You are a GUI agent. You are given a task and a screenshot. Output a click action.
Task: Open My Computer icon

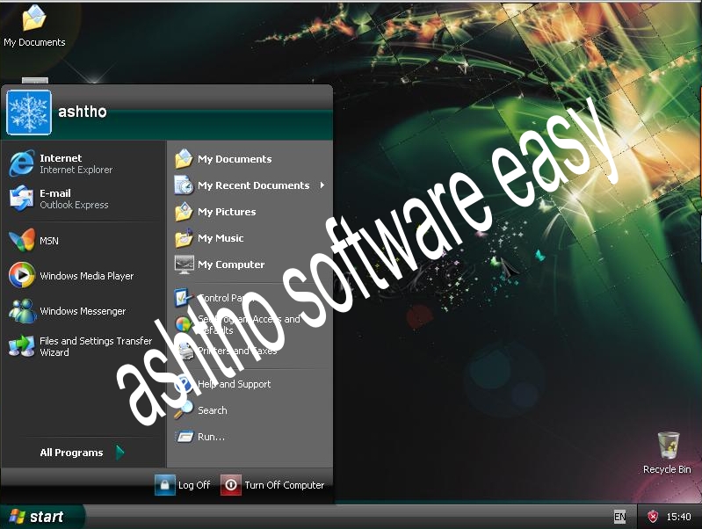(184, 264)
